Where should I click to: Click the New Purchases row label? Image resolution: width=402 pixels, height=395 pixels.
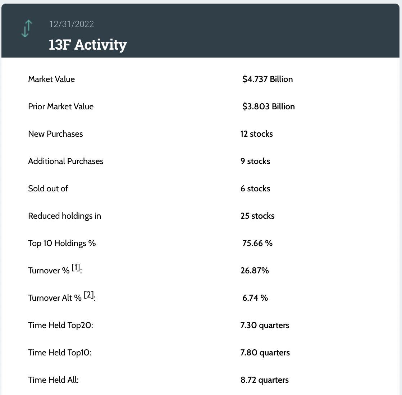coord(55,134)
